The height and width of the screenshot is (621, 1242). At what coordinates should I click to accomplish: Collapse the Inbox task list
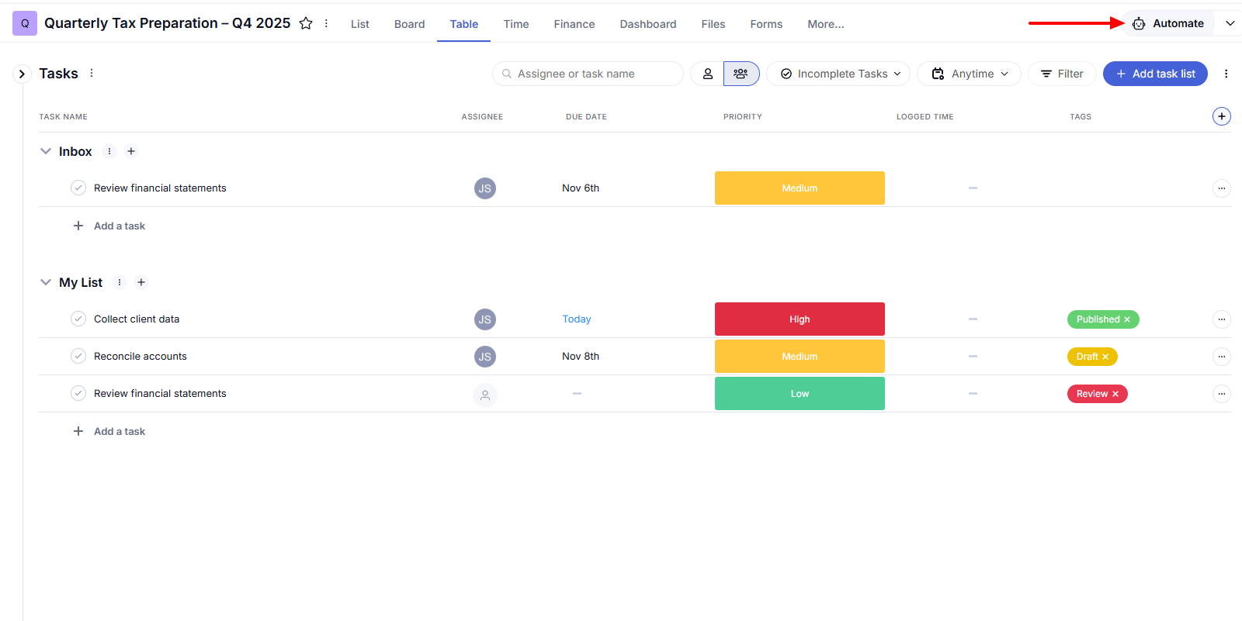coord(46,151)
